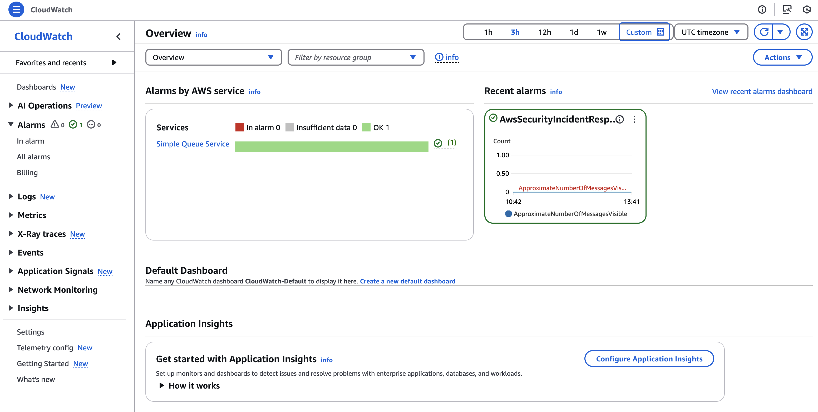Click the OK checkmark beside Simple Queue Service
This screenshot has height=412, width=818.
tap(438, 143)
